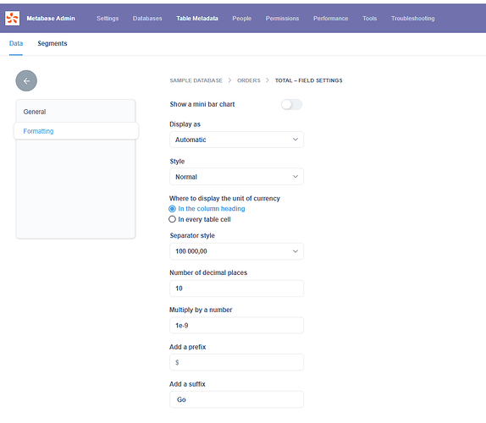Viewport: 486px width, 423px height.
Task: Expand the Style dropdown
Action: tap(236, 177)
